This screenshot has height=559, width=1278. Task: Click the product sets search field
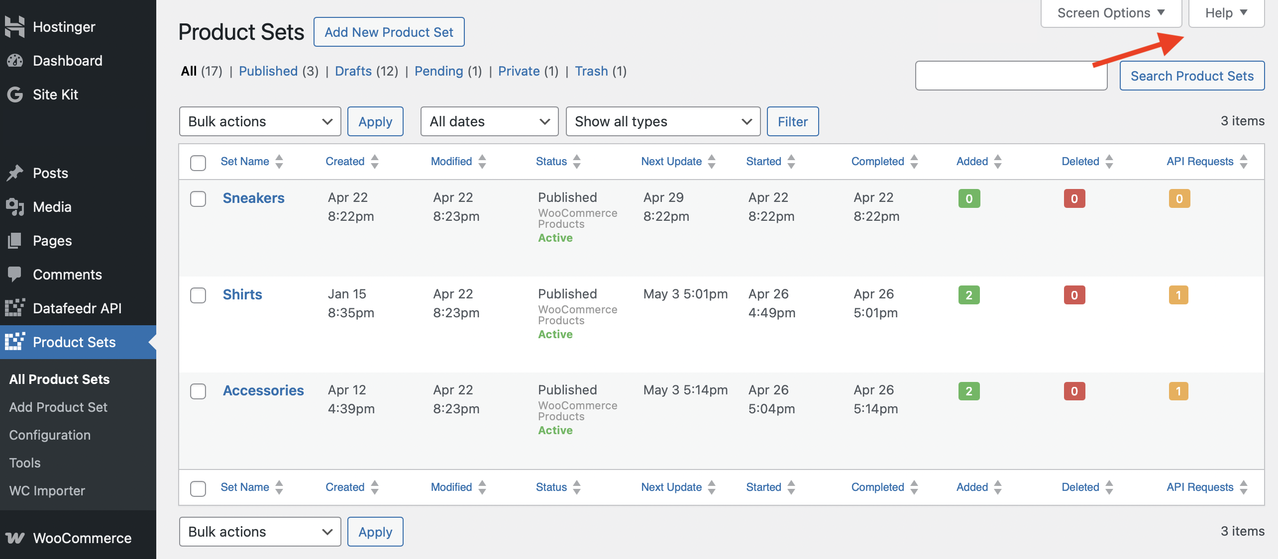coord(1011,76)
